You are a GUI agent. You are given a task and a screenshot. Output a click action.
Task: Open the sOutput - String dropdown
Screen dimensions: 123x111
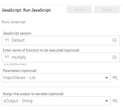coord(56,101)
